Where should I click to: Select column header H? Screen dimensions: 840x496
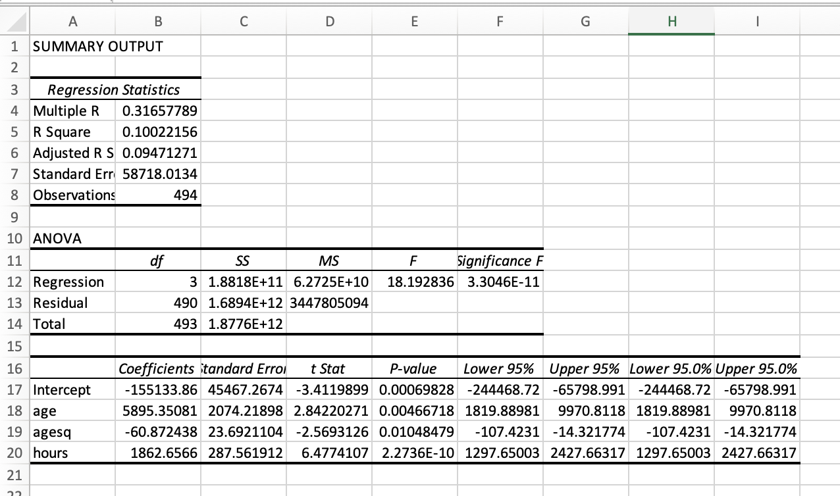coord(670,22)
